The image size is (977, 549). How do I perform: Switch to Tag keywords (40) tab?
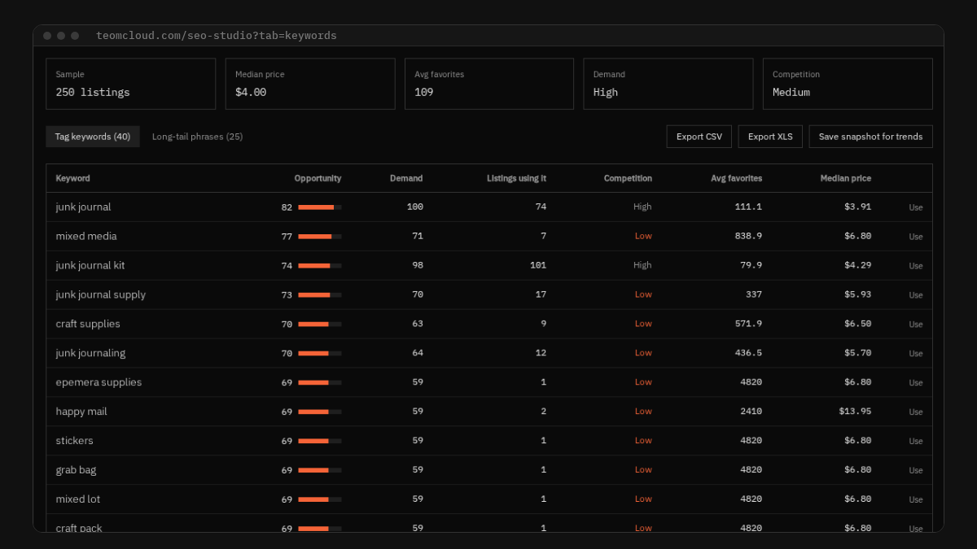(93, 137)
